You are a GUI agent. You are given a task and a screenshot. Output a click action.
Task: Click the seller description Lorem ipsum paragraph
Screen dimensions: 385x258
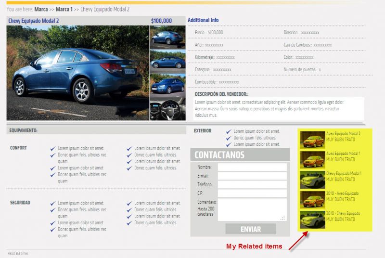point(269,108)
